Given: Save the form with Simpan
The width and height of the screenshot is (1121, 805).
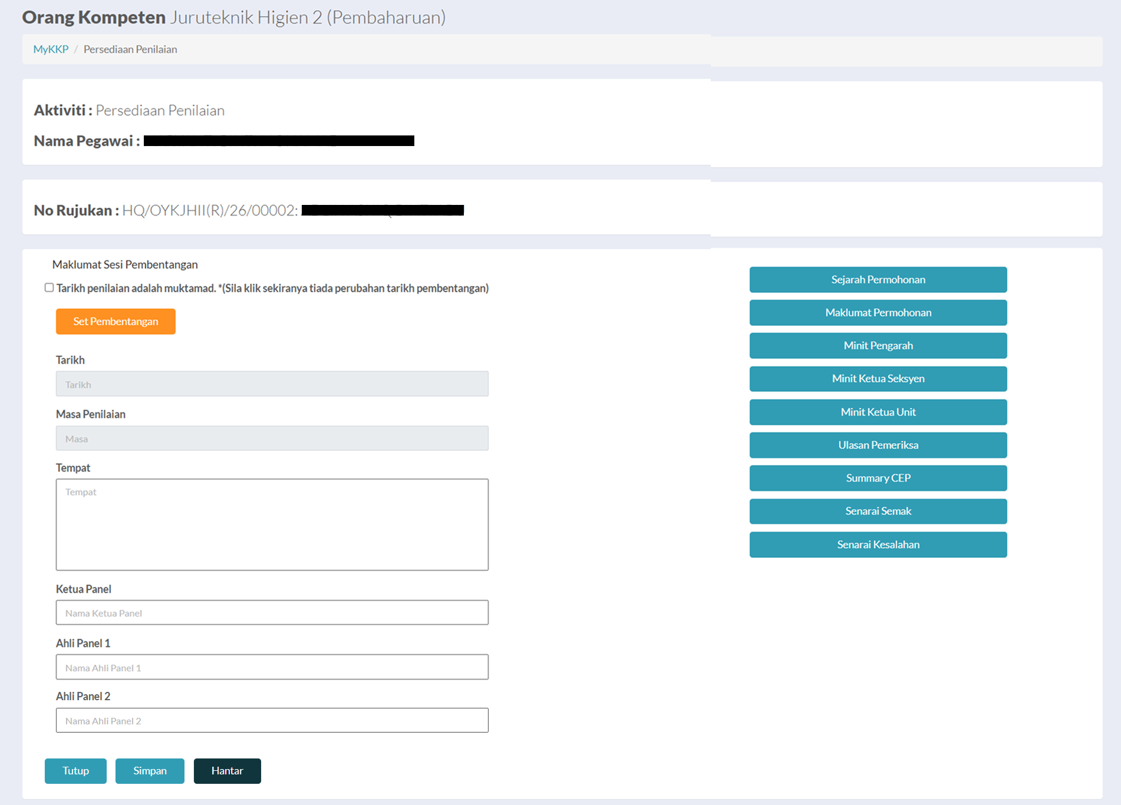Looking at the screenshot, I should click(x=150, y=771).
